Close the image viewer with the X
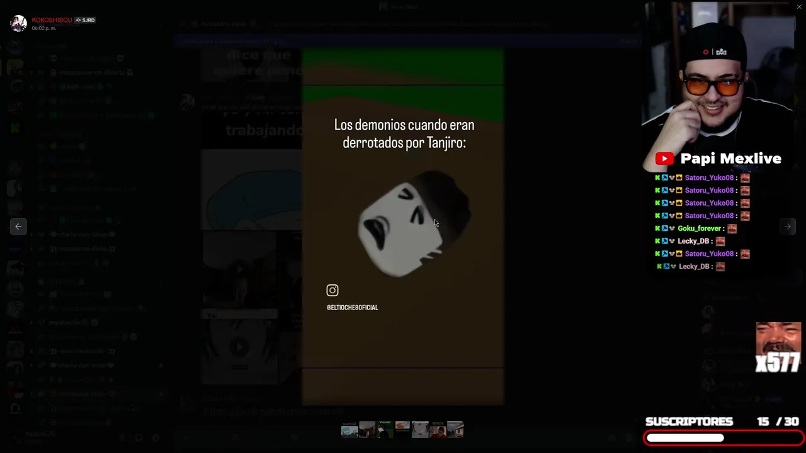 click(799, 7)
